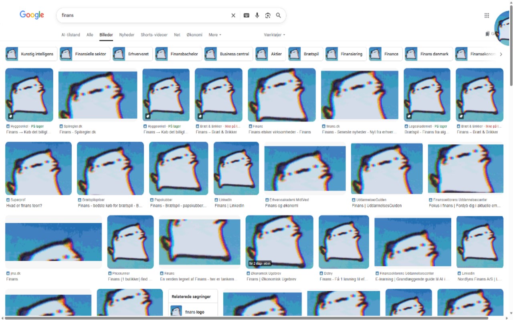Open the Spilregler.dk image thumbnail
Screen dimensions: 513x320
click(98, 95)
